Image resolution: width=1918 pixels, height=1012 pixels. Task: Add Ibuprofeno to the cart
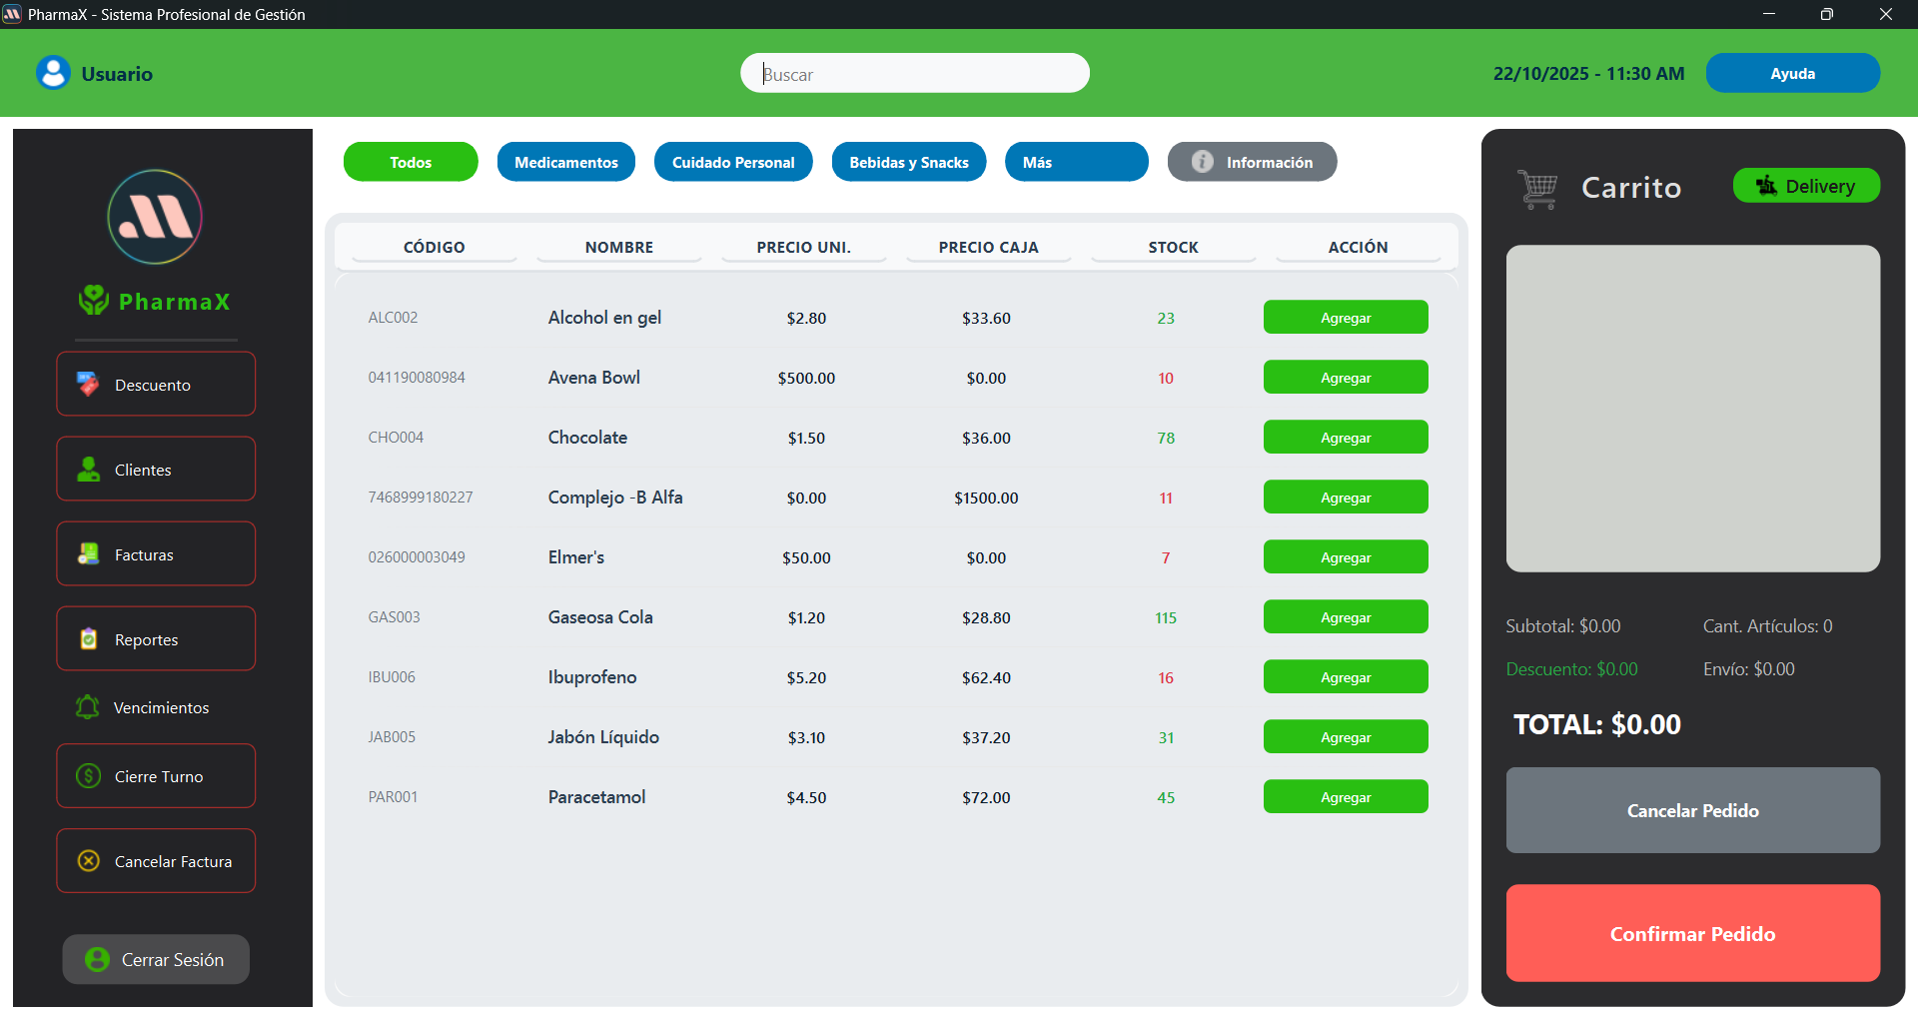point(1345,677)
